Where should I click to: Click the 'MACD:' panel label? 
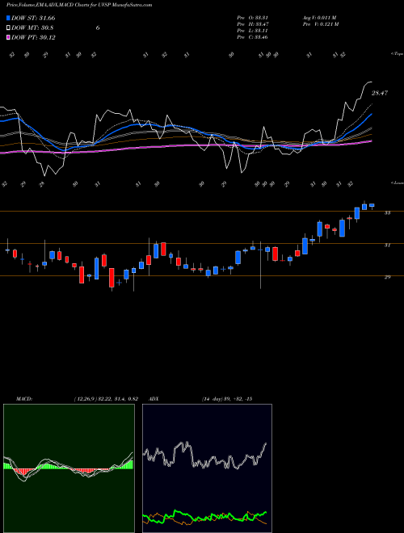(23, 399)
